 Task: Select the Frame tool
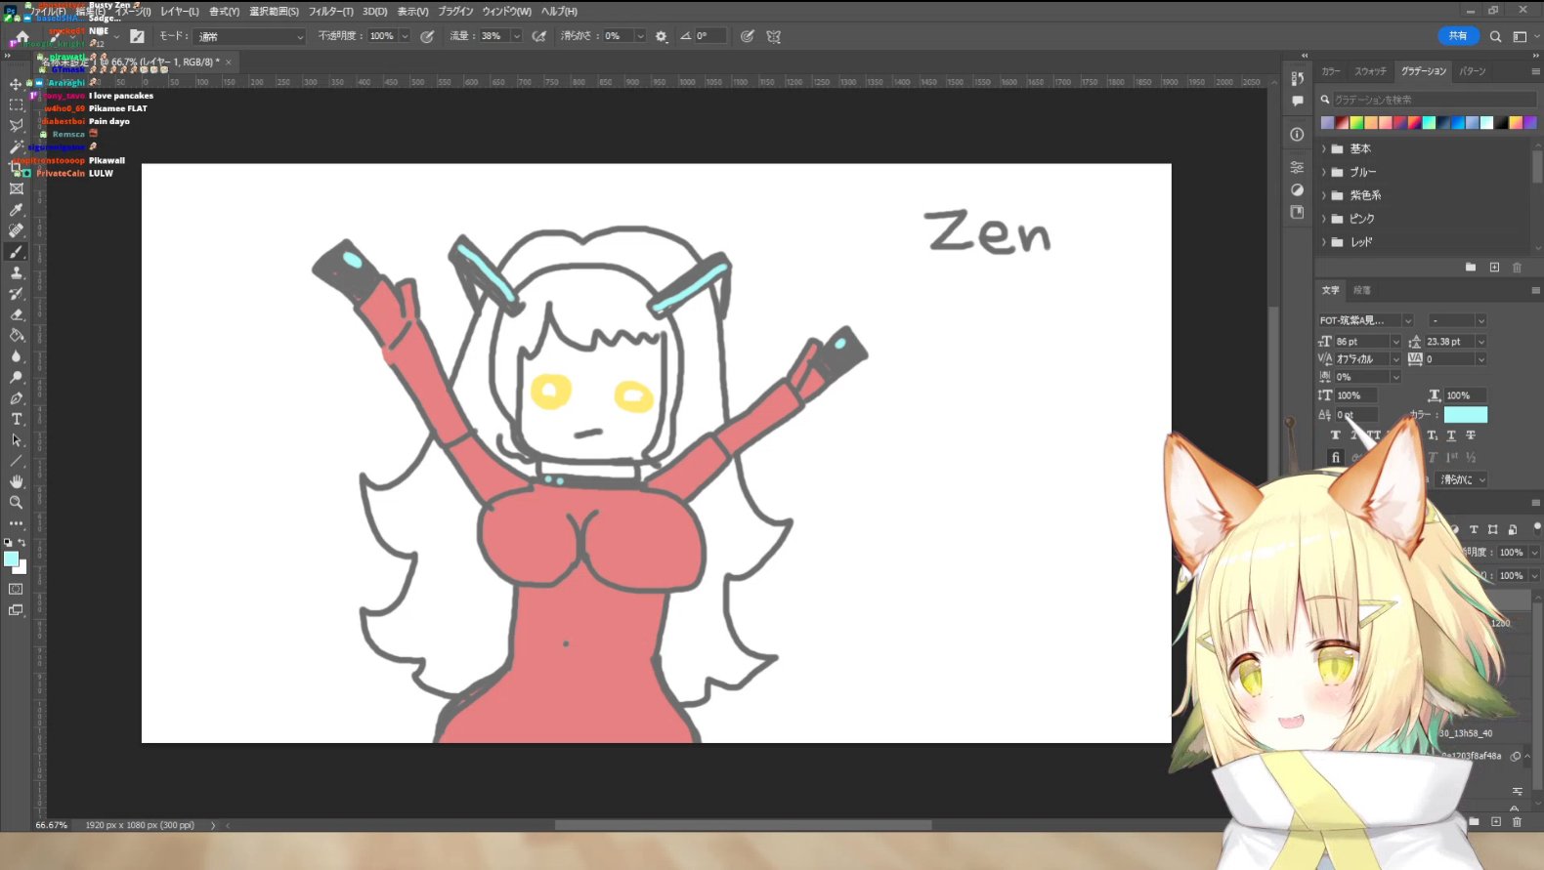[17, 189]
